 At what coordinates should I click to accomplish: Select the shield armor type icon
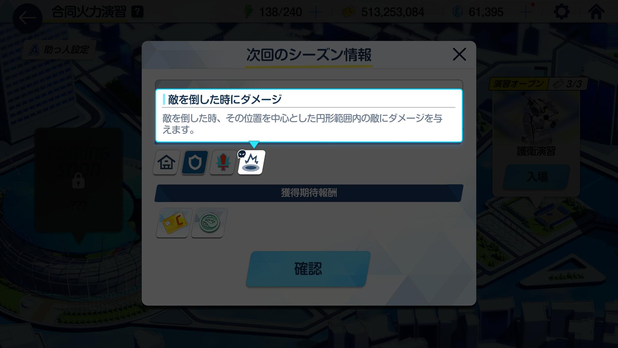pyautogui.click(x=195, y=162)
